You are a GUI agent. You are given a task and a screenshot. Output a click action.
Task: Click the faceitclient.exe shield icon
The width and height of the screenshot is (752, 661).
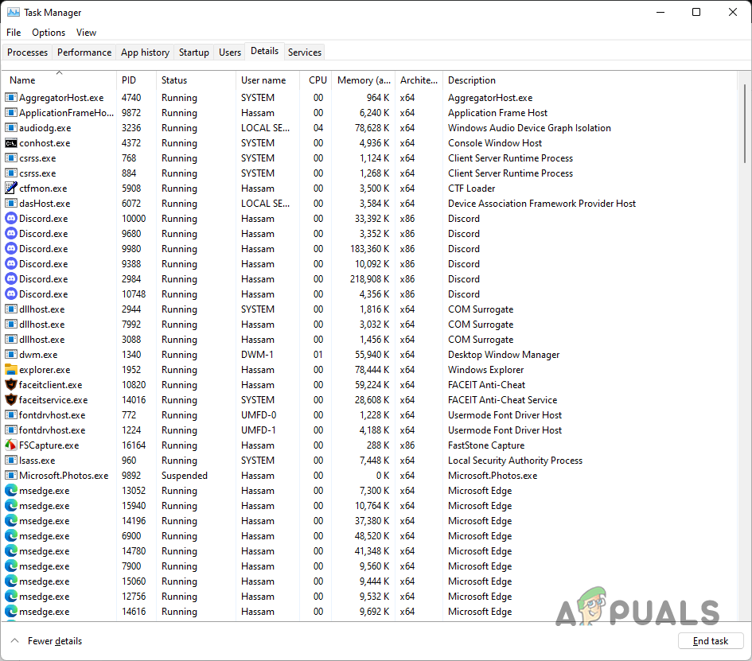pos(11,384)
